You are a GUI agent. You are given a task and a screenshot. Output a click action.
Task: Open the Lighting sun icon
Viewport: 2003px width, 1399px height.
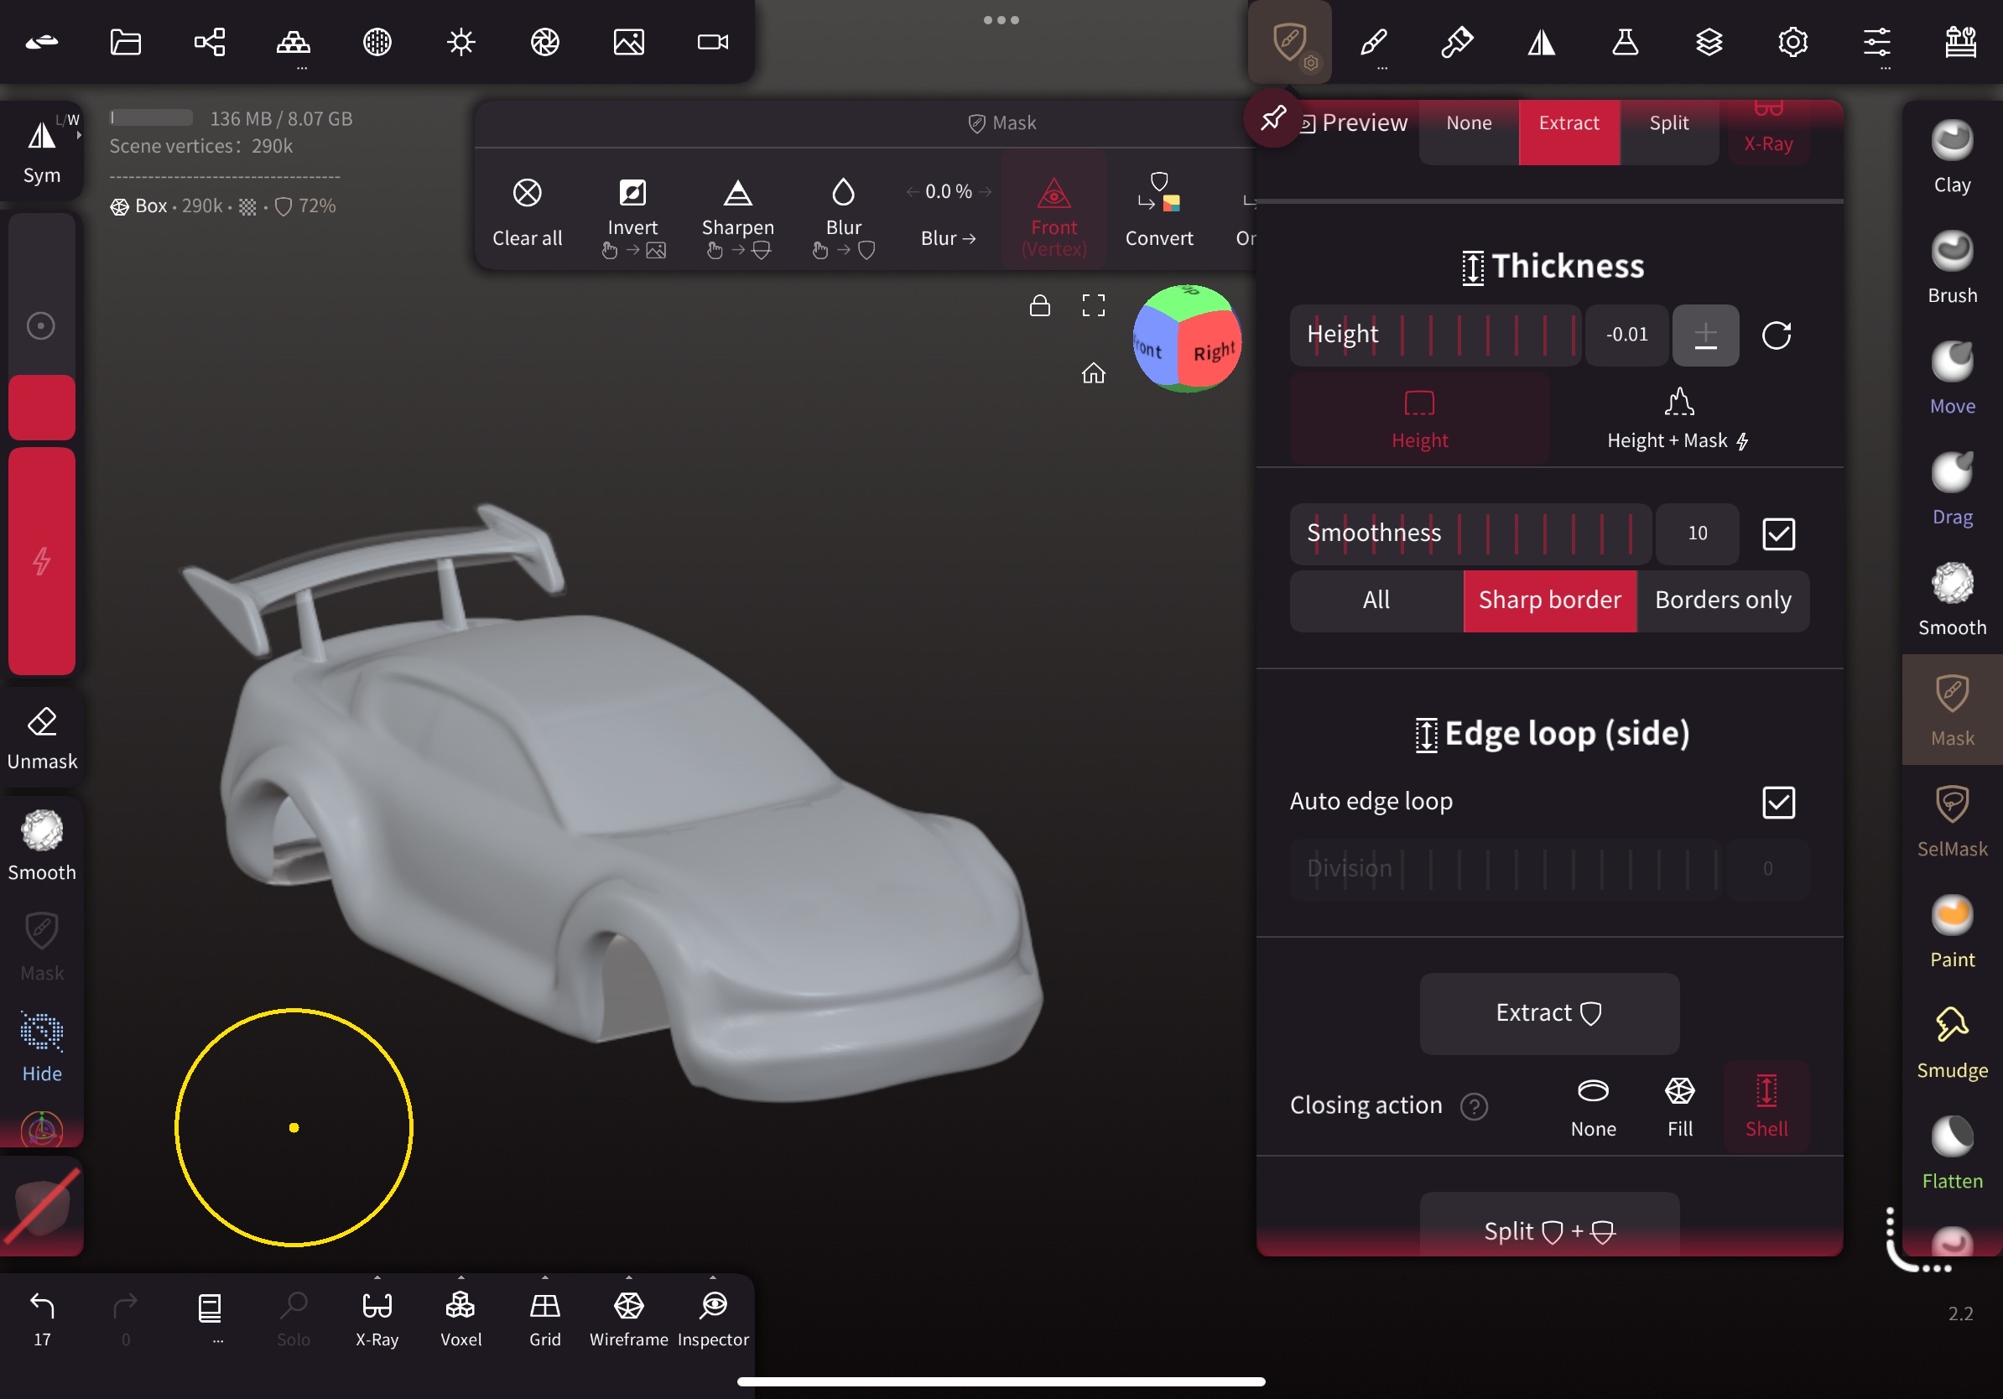460,42
